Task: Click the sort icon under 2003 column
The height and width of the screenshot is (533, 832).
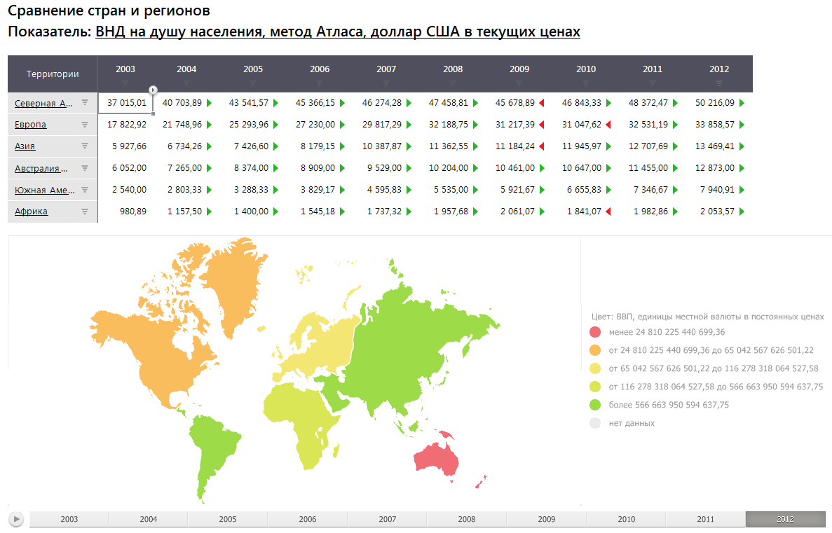Action: point(125,83)
